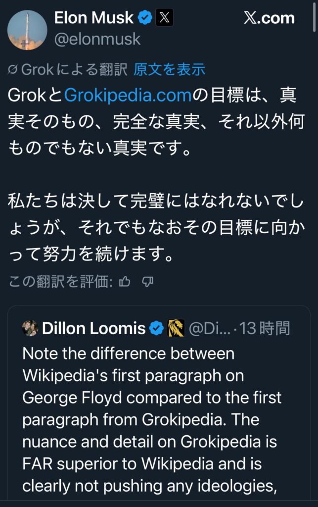318x507 pixels.
Task: Tap Elon Musk's blue verified badge
Action: point(145,18)
